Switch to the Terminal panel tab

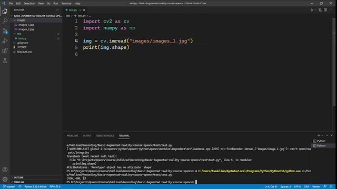(124, 135)
